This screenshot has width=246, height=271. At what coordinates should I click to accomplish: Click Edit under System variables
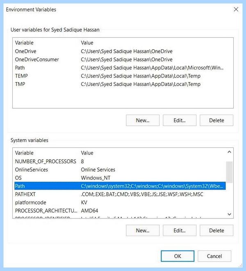click(x=180, y=230)
